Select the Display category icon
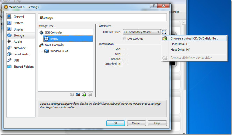 (x=9, y=29)
